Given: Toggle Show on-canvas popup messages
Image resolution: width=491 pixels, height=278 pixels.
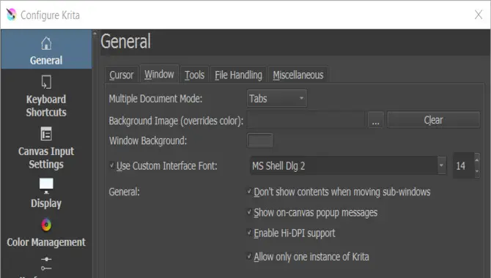Looking at the screenshot, I should 249,212.
